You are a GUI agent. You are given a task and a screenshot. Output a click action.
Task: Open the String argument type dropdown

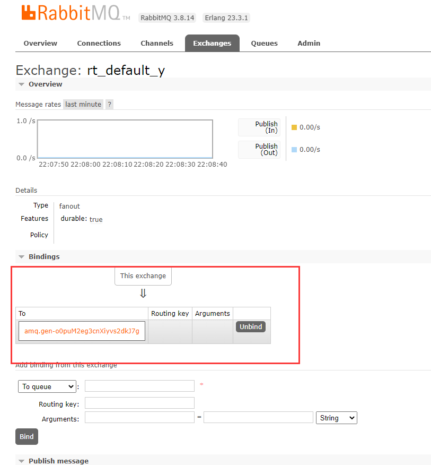click(337, 418)
